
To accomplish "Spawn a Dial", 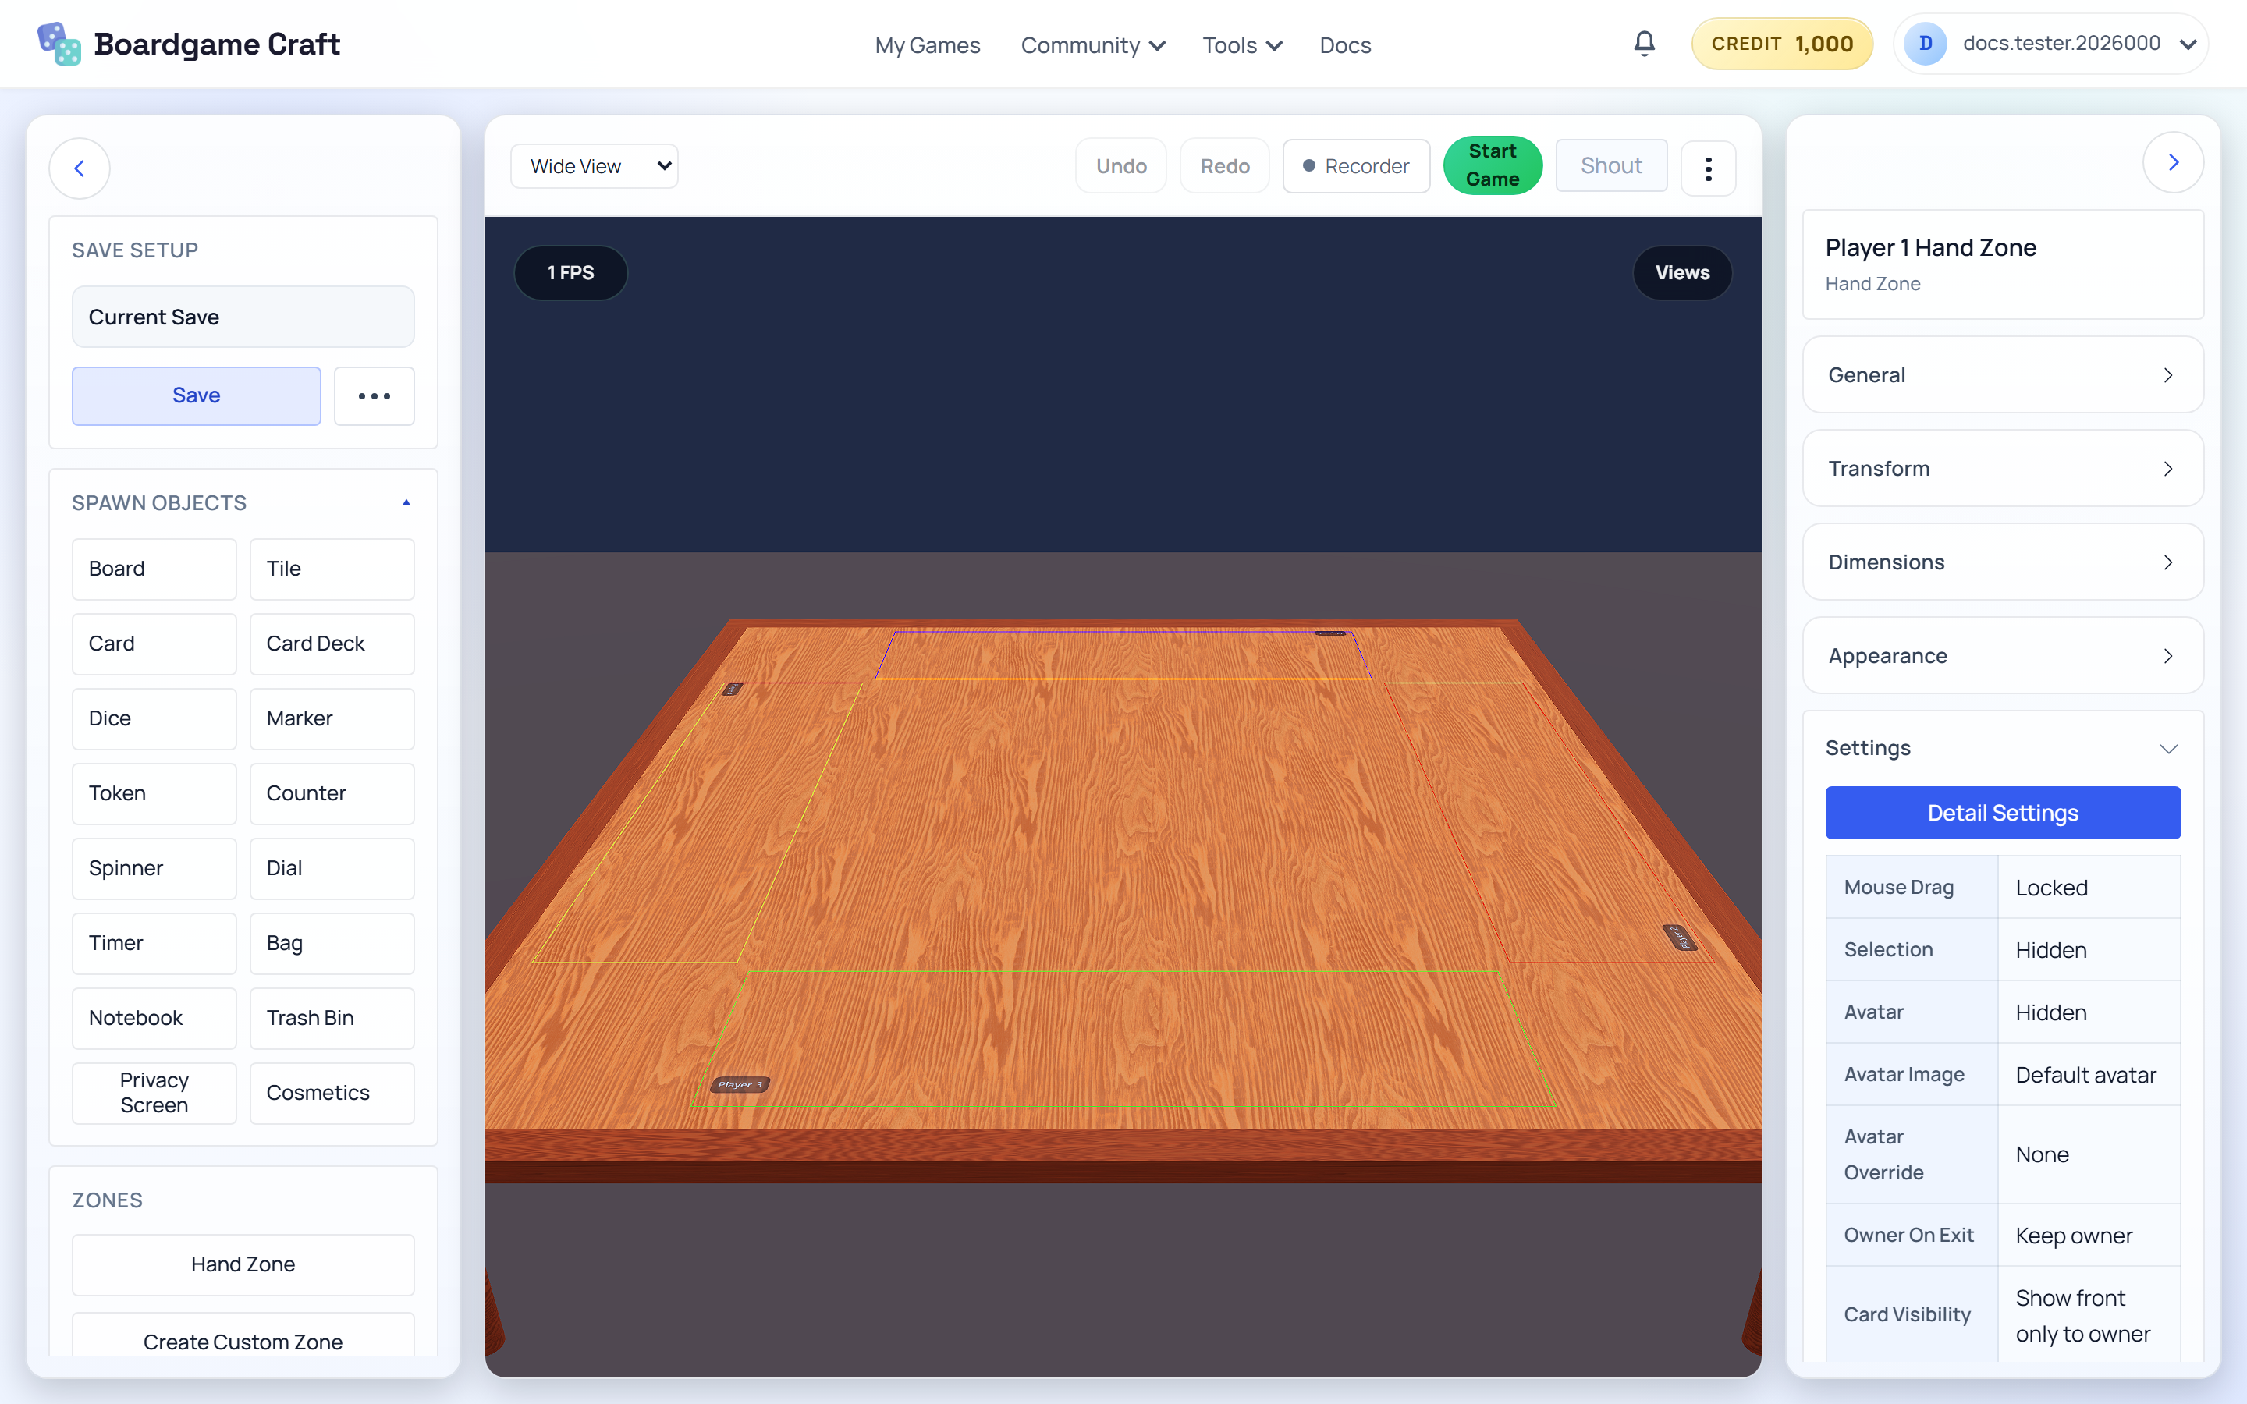I will click(332, 869).
